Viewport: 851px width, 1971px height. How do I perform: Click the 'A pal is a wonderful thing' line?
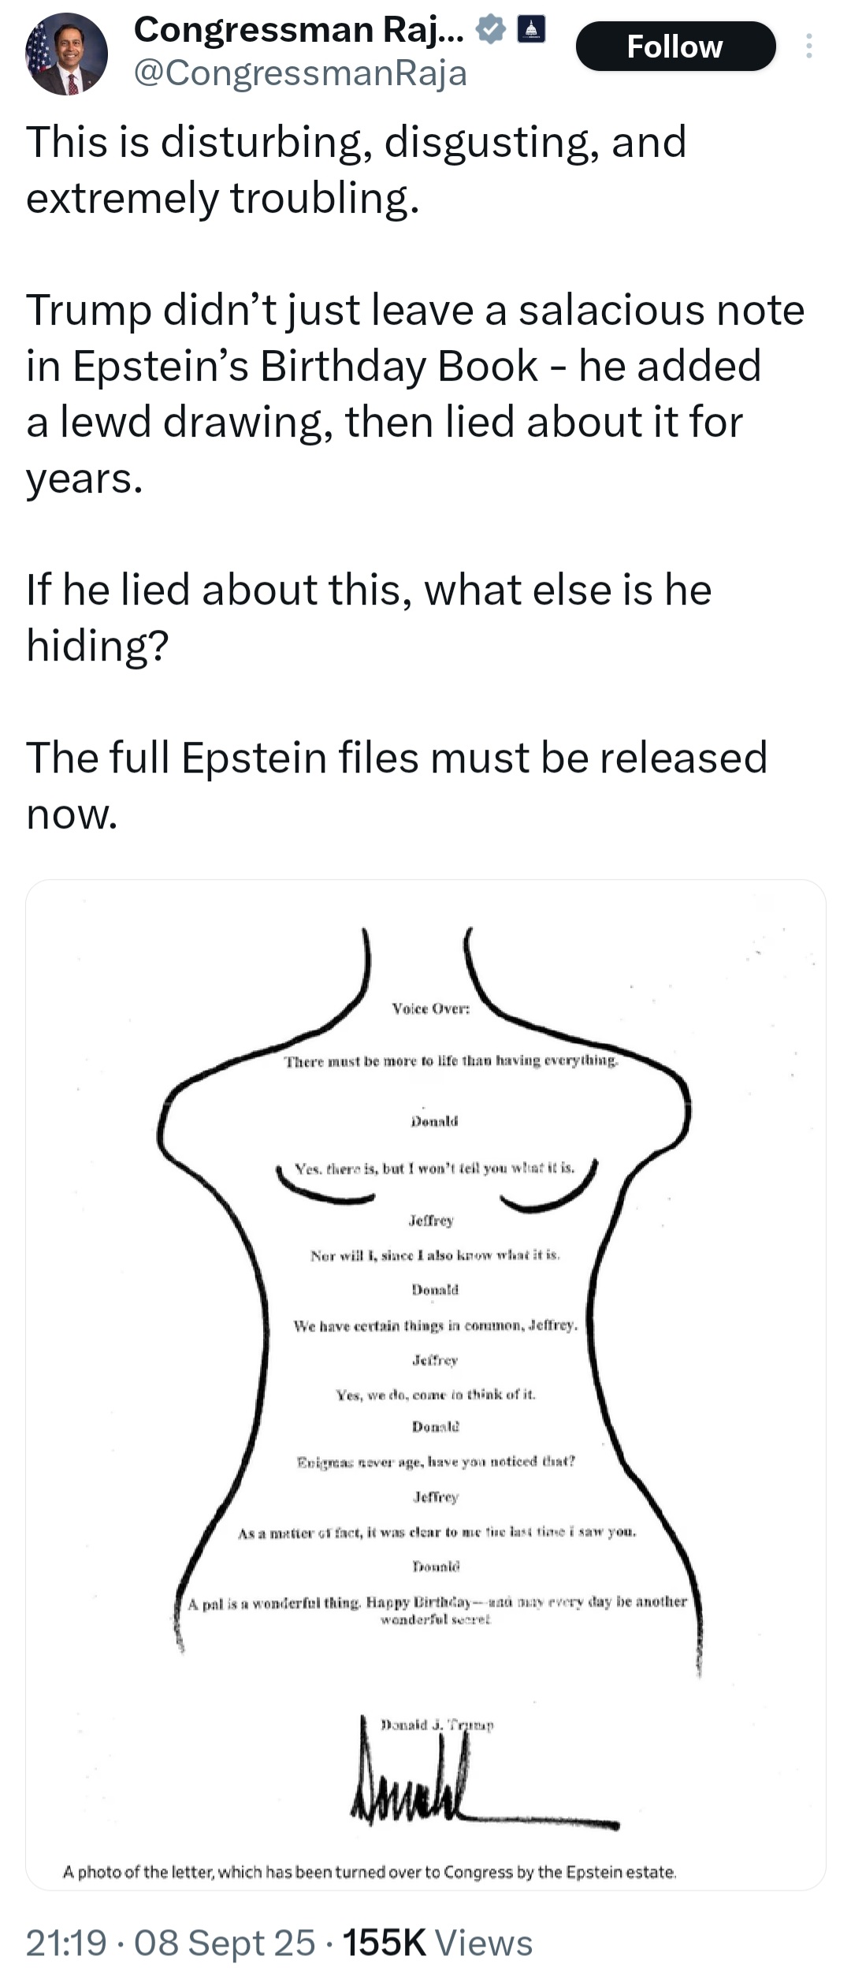[x=437, y=1603]
